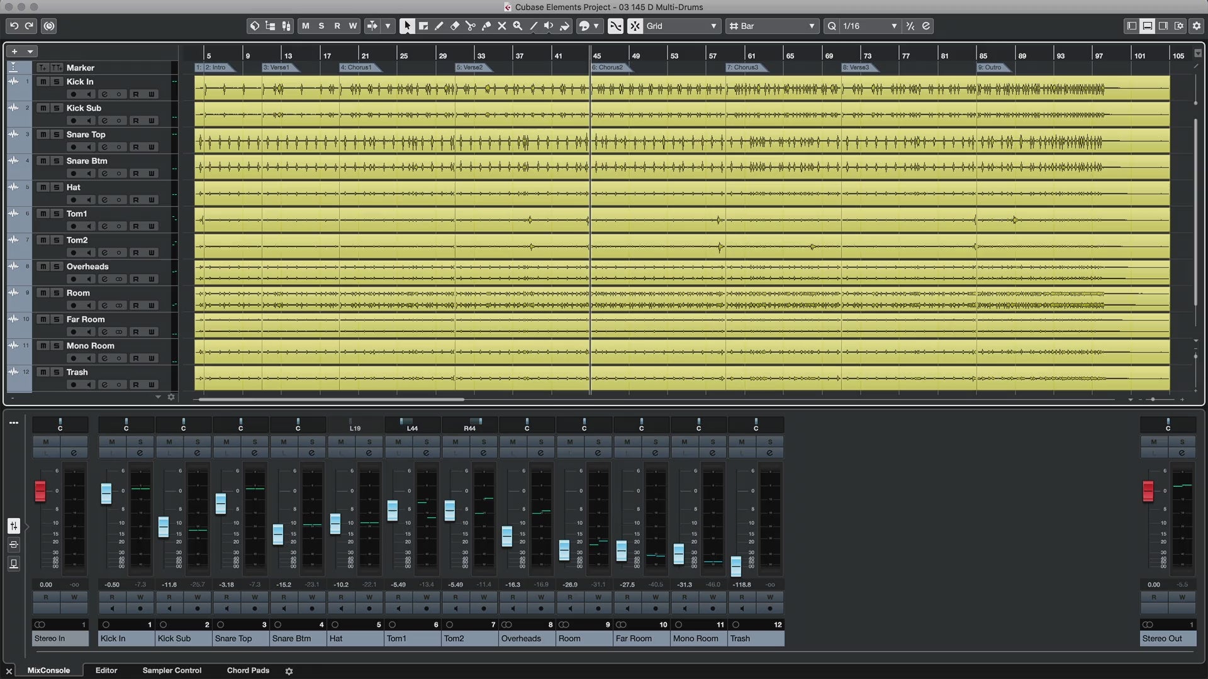Enable record on the Hat track
The height and width of the screenshot is (679, 1208).
tap(74, 200)
